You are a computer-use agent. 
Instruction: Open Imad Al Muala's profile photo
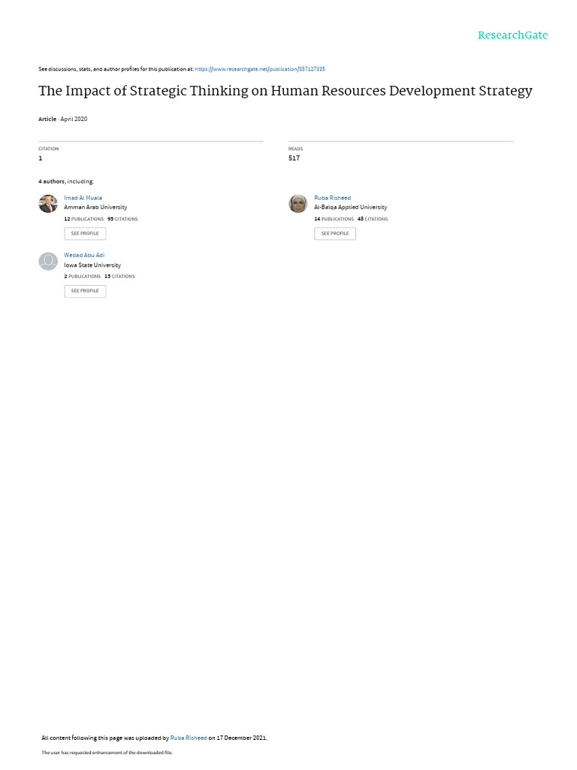48,203
